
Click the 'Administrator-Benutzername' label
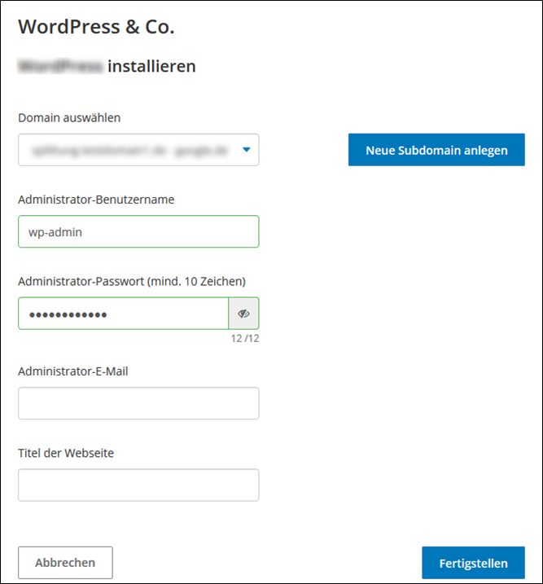96,200
